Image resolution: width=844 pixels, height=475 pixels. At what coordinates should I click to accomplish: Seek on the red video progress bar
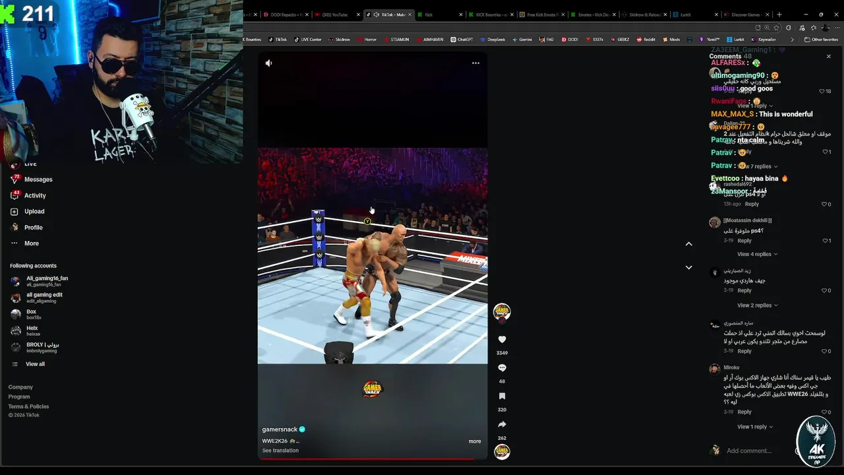pyautogui.click(x=373, y=459)
